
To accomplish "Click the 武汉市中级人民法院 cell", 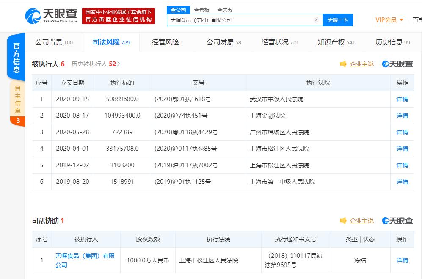I will pos(318,99).
